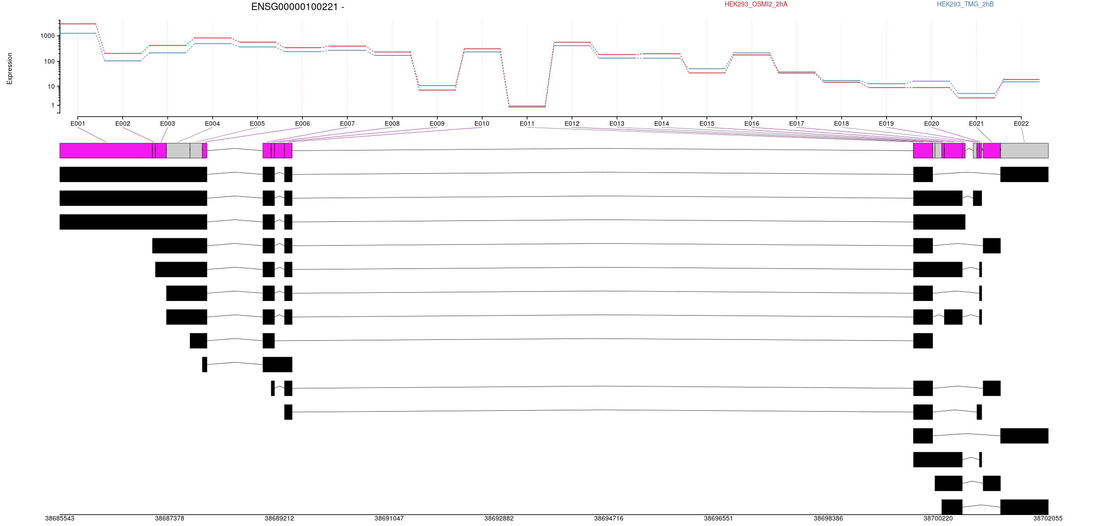This screenshot has height=526, width=1098.
Task: Click the large magenta first exon block in gene model
Action: point(106,150)
